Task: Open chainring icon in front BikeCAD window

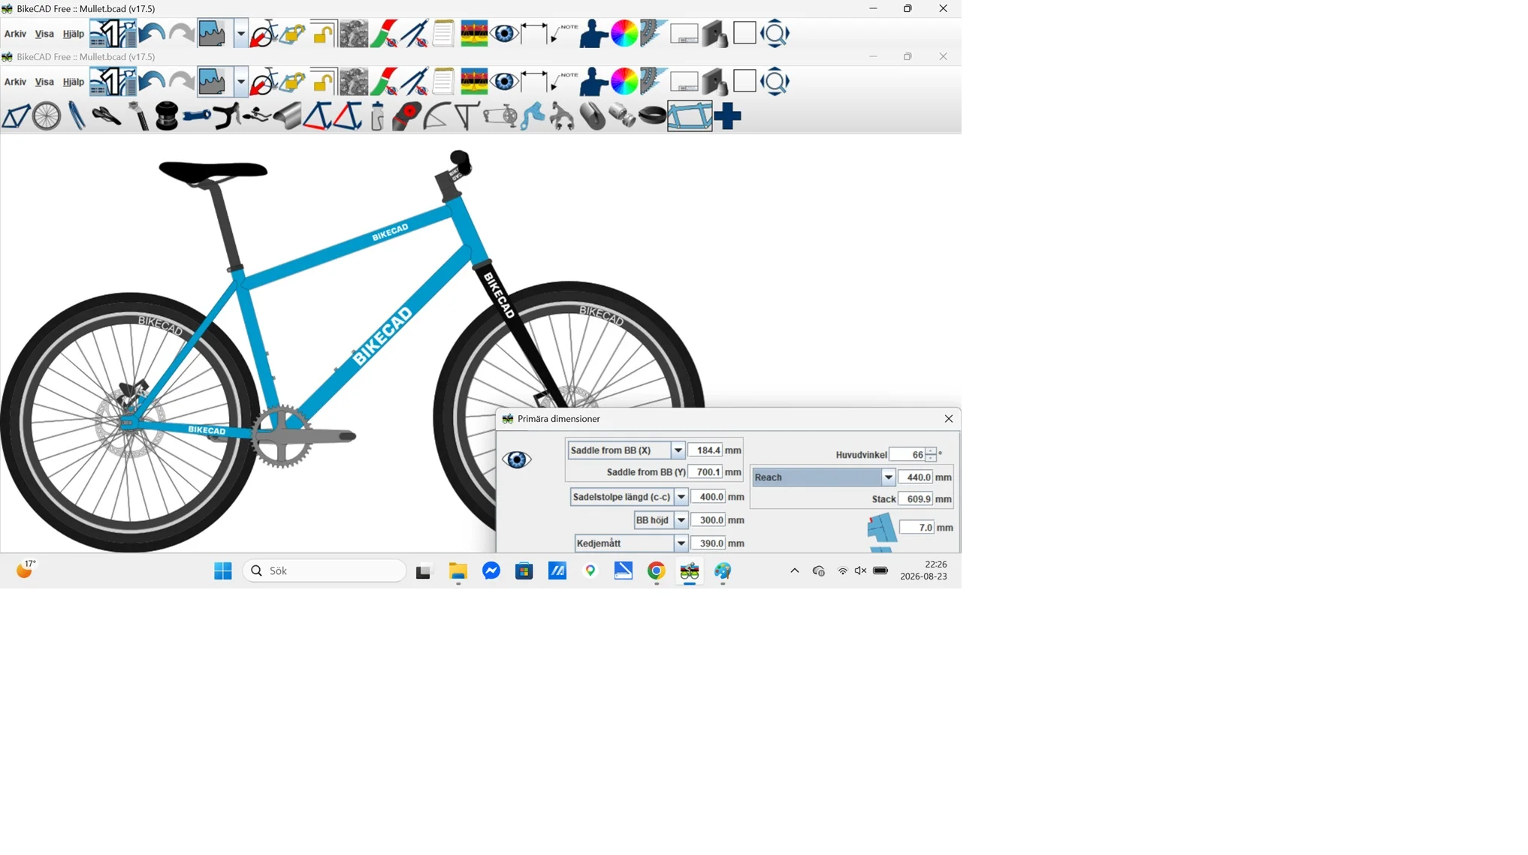Action: [x=654, y=82]
